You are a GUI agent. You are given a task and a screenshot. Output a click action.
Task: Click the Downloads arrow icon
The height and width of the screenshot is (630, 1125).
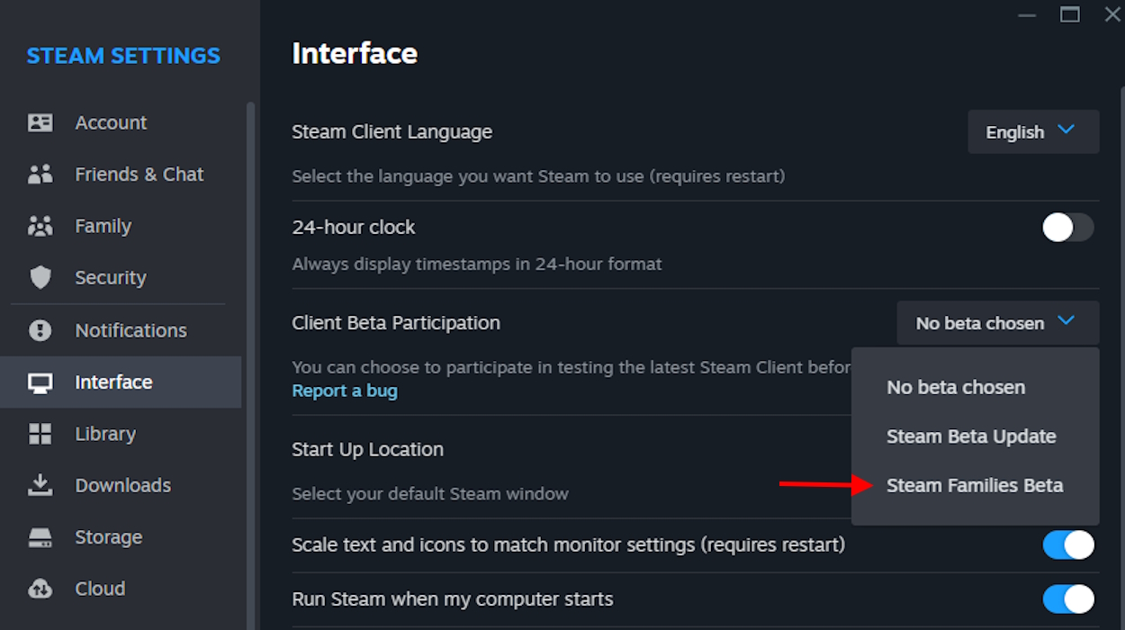click(40, 485)
